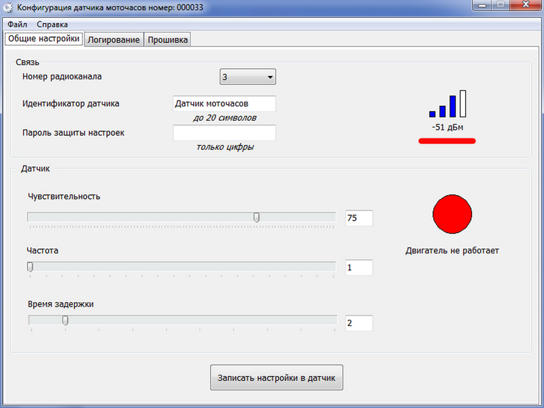Click Записать настройки в датчик button
The image size is (544, 408).
tap(277, 377)
